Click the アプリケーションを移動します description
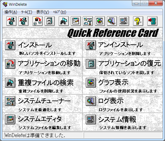165x141 pixels. coord(45,72)
